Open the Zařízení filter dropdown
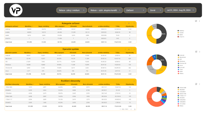206x115 pixels. [135, 10]
